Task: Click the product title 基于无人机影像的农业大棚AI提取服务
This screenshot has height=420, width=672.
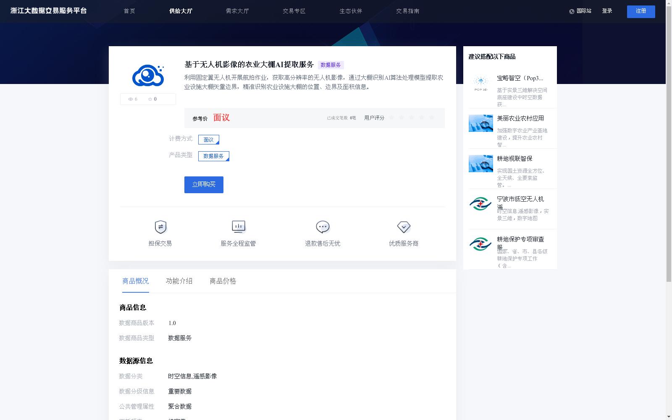Action: click(x=249, y=65)
